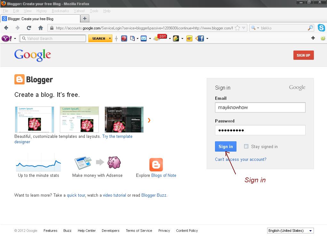Viewport: 327px width, 236px height.
Task: Open the Yahoo! menu
Action: (79, 11)
